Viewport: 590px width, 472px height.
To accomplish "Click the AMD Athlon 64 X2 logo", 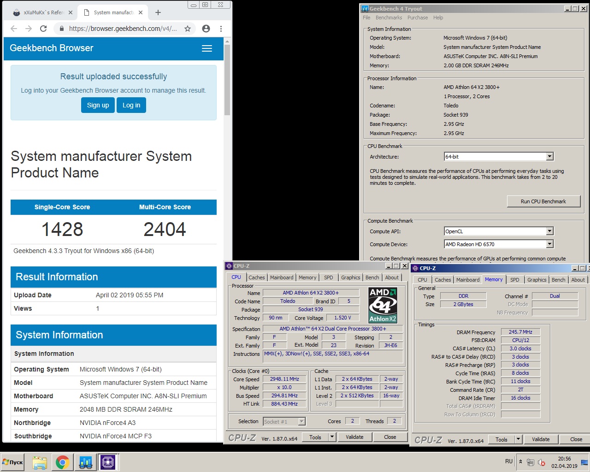I will pyautogui.click(x=383, y=305).
